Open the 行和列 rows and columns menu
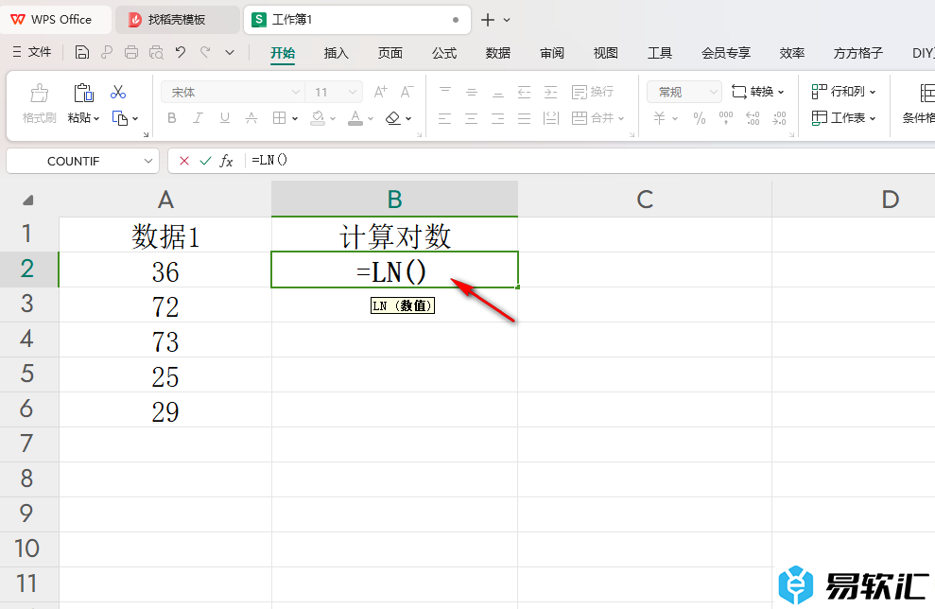The image size is (935, 609). click(x=843, y=92)
